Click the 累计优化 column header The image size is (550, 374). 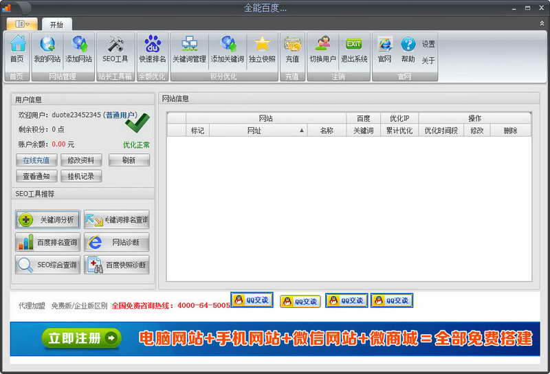coord(399,131)
